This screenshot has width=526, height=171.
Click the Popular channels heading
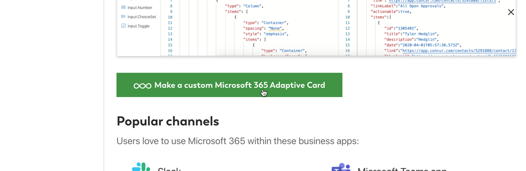[168, 121]
